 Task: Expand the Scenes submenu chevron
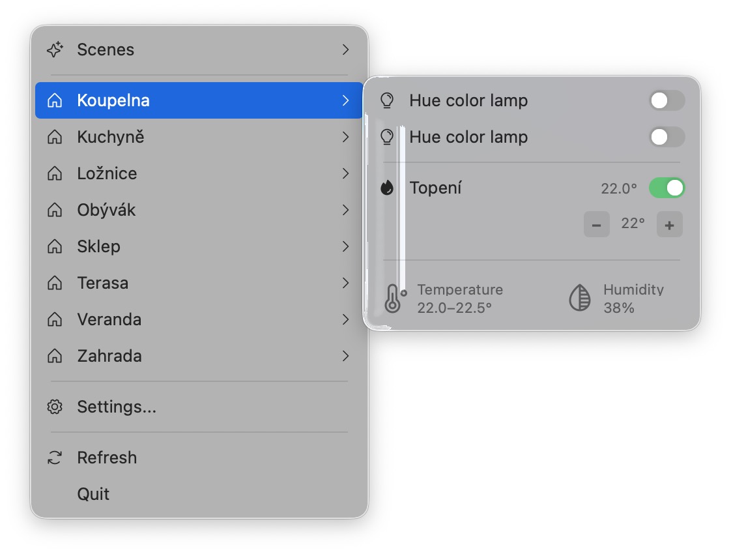coord(346,50)
